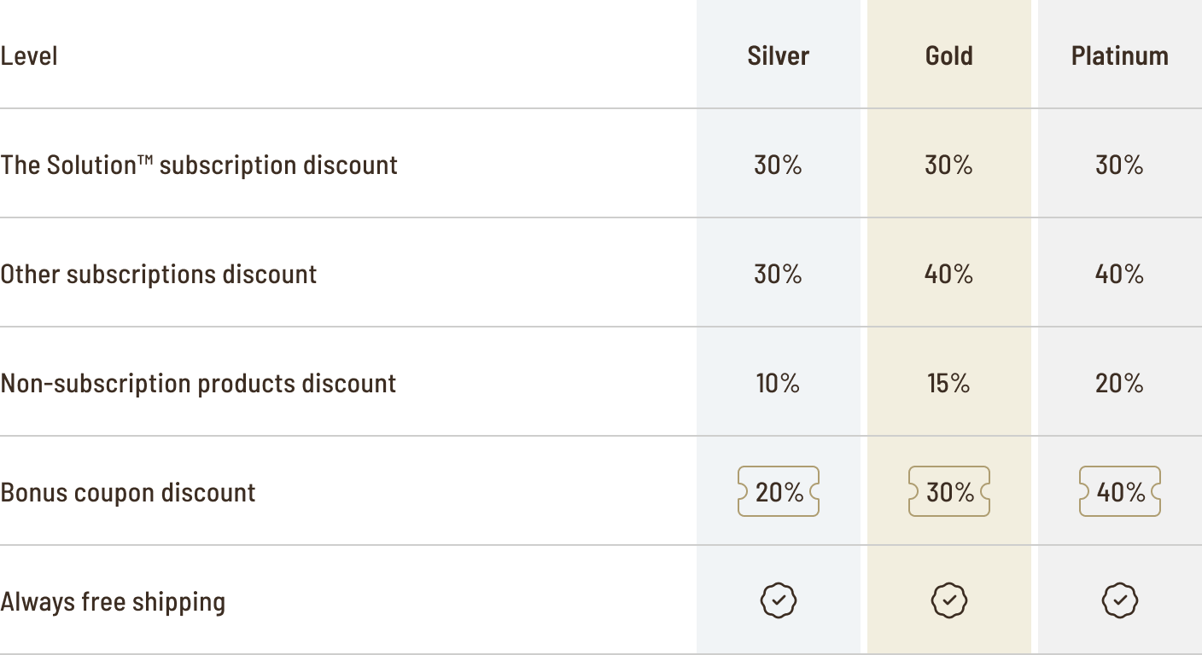This screenshot has height=655, width=1202.
Task: Choose the Silver level column header
Action: coord(778,55)
